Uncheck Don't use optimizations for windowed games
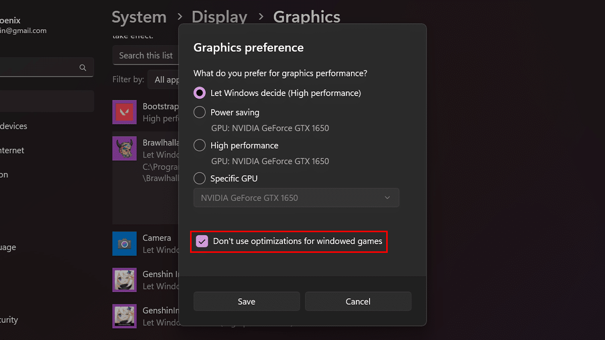Image resolution: width=605 pixels, height=340 pixels. pos(202,241)
